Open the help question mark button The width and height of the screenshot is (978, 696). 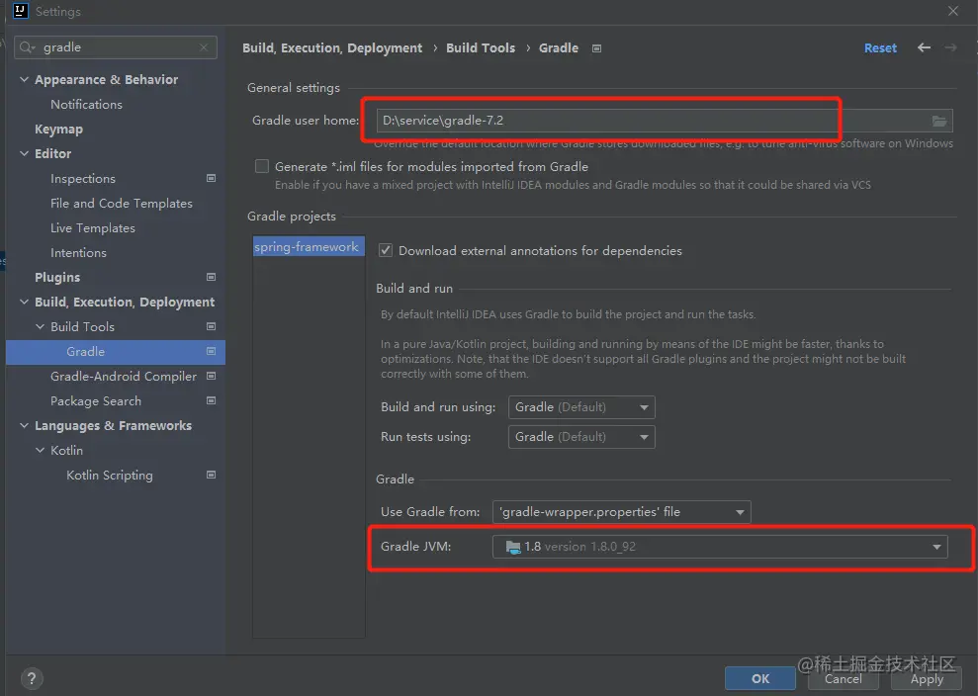[x=32, y=678]
